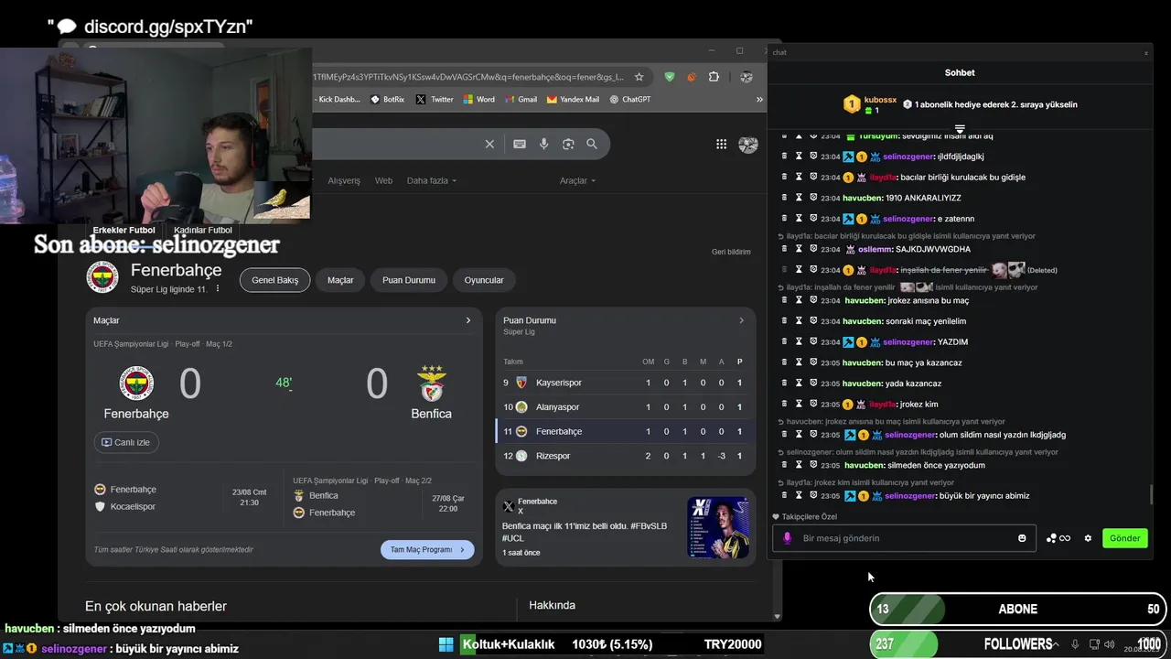Screen dimensions: 1171x659
Task: Expand the Daha fazla dropdown
Action: pyautogui.click(x=431, y=180)
